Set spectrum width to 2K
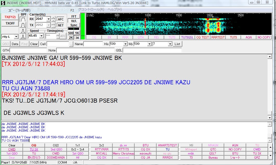This screenshot has width=276, height=165. pos(71,38)
